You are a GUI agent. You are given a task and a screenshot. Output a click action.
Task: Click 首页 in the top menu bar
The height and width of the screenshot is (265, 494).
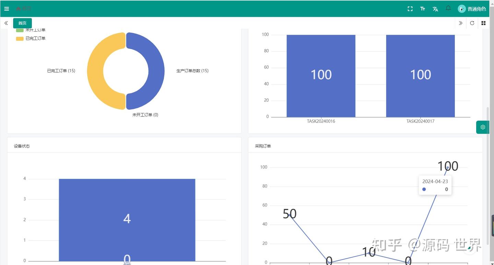(x=26, y=9)
